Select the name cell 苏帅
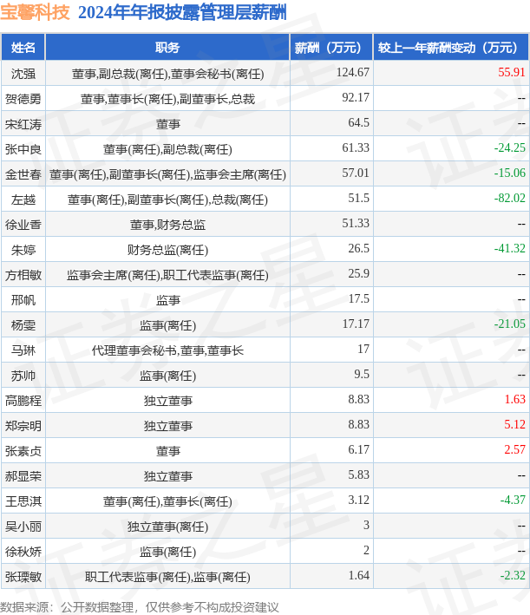This screenshot has width=530, height=615. click(23, 376)
